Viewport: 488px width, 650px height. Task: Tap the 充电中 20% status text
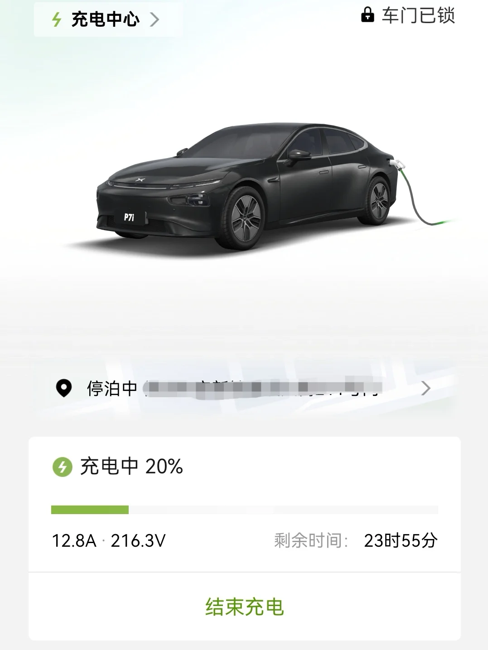click(132, 466)
